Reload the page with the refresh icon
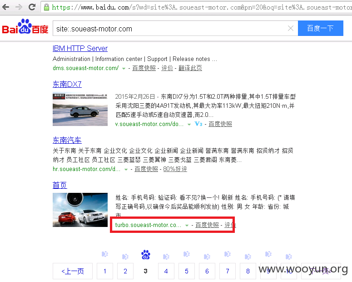Viewport: 352px width, 282px height. click(x=32, y=7)
